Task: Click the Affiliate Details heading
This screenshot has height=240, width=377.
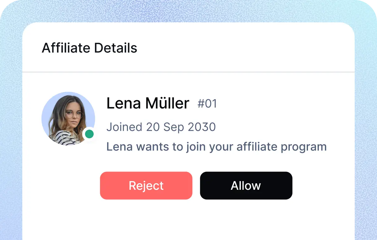Action: point(89,48)
